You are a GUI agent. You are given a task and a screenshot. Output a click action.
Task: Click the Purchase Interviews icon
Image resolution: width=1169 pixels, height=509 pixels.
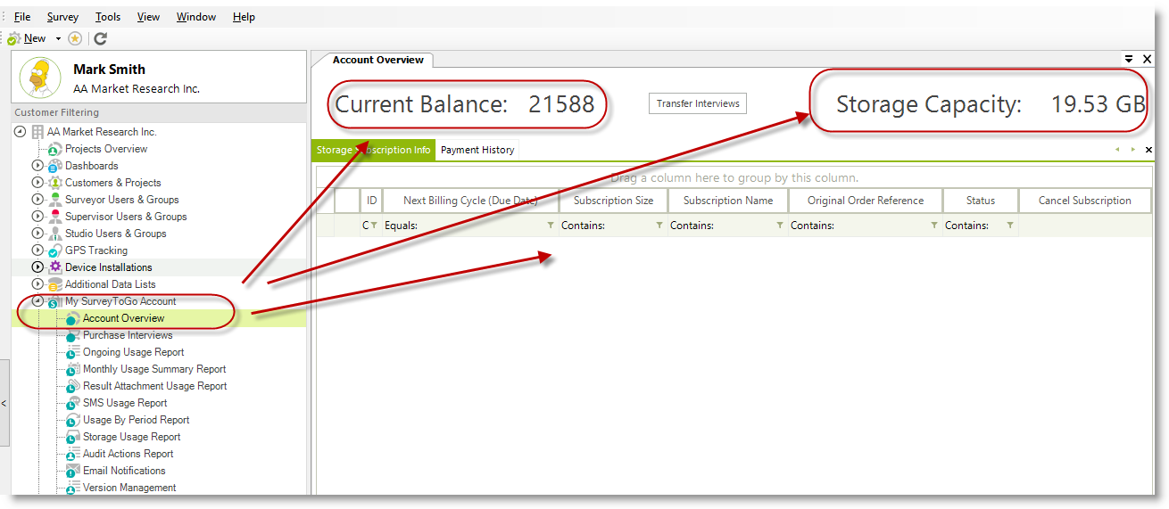(73, 335)
